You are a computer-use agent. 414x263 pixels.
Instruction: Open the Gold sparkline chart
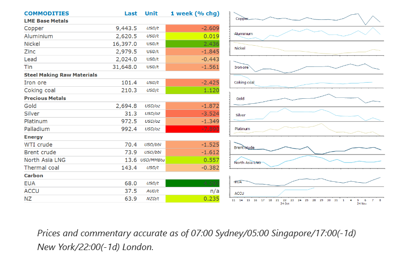click(x=307, y=99)
